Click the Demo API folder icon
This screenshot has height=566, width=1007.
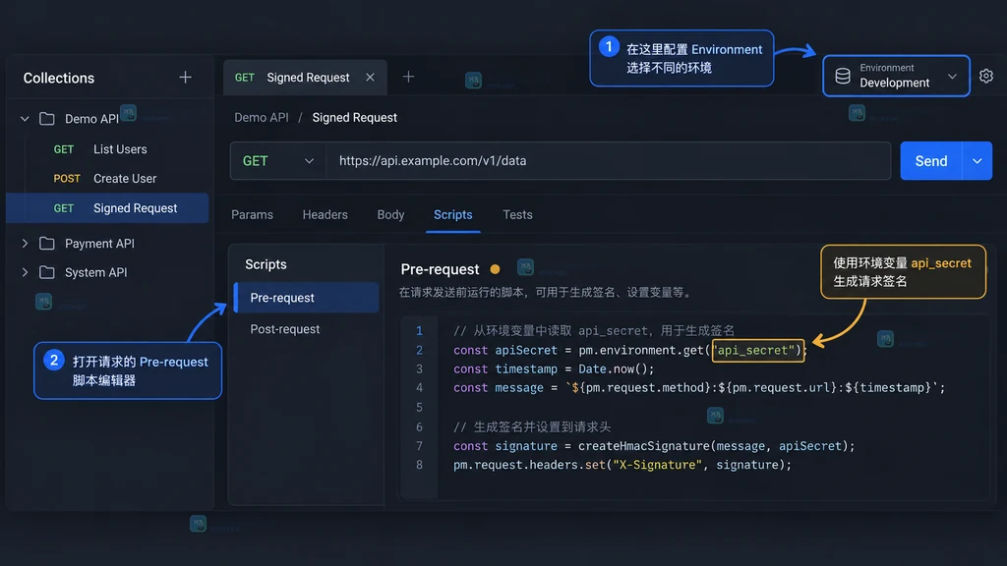pyautogui.click(x=47, y=119)
